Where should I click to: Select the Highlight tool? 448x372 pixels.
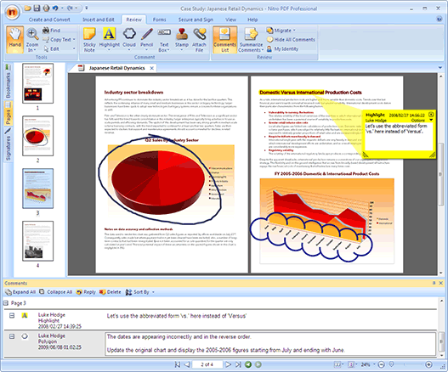point(109,40)
